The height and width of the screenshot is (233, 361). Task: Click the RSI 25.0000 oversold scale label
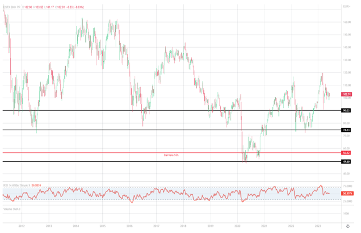click(x=348, y=200)
